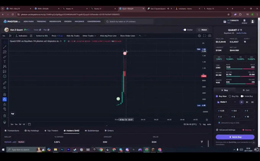Filter holders list with funnel icon
Screen dimensions: 260x161
202,142
